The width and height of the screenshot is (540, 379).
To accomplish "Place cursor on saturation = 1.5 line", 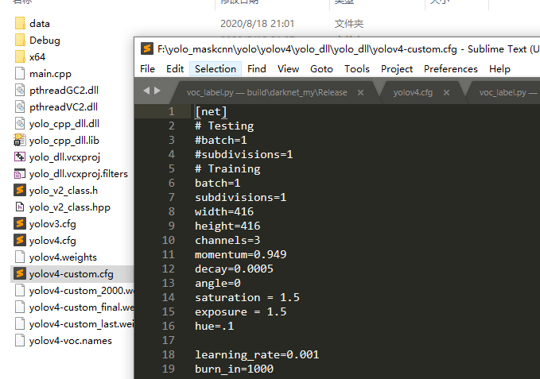I will click(247, 297).
